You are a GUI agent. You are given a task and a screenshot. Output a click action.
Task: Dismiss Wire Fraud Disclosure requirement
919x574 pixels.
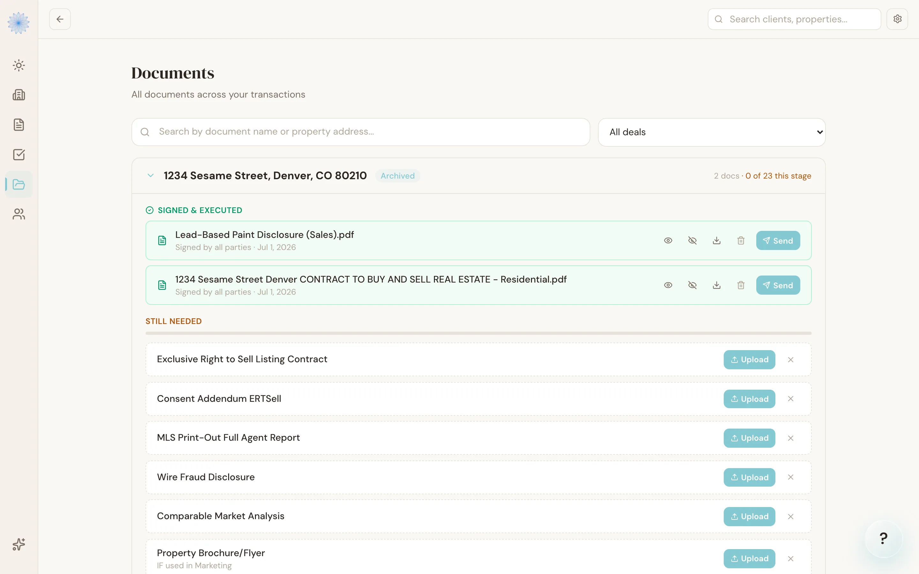pyautogui.click(x=791, y=477)
